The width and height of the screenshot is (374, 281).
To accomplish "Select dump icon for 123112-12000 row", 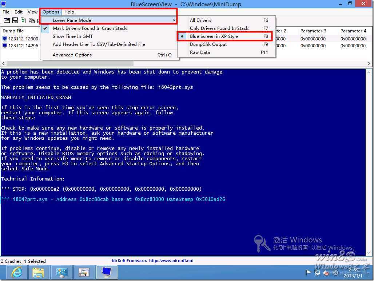I will tap(5, 39).
